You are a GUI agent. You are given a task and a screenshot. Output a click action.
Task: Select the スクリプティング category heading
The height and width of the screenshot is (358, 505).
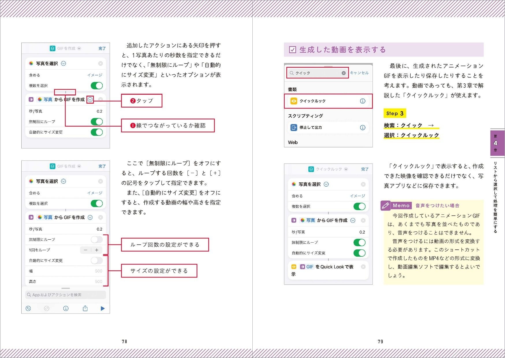[x=305, y=116]
